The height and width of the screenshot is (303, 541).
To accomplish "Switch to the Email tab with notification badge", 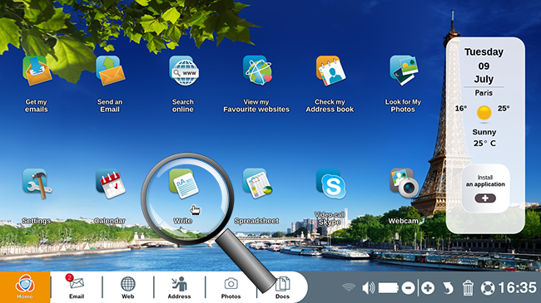I will pos(77,287).
